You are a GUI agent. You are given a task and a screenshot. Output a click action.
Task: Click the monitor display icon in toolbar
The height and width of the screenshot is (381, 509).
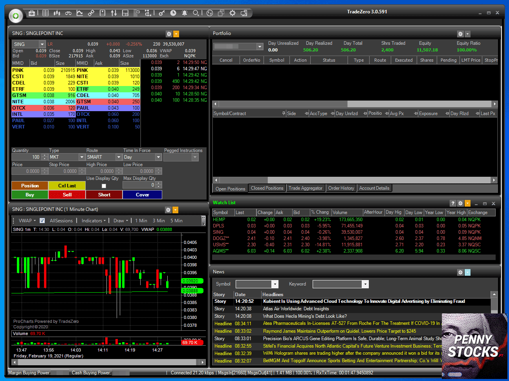pos(244,13)
